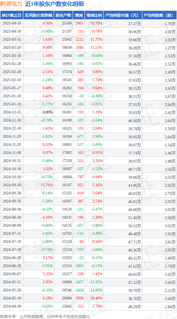Select the 增减比例 column header
This screenshot has height=319, width=177.
tap(94, 15)
